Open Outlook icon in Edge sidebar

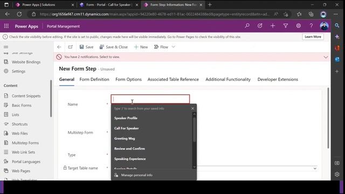[337, 59]
